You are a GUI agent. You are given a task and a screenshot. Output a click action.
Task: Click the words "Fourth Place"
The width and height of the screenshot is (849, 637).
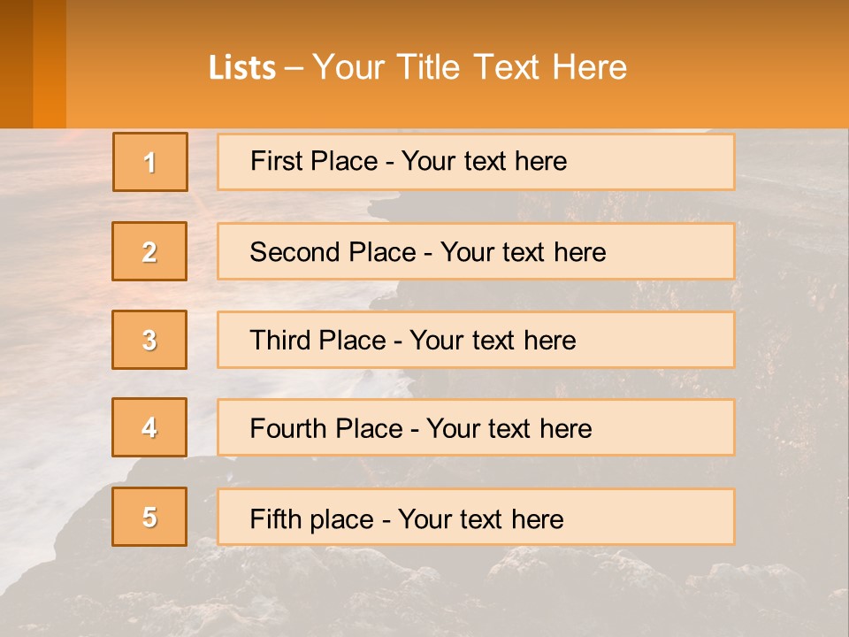coord(325,429)
